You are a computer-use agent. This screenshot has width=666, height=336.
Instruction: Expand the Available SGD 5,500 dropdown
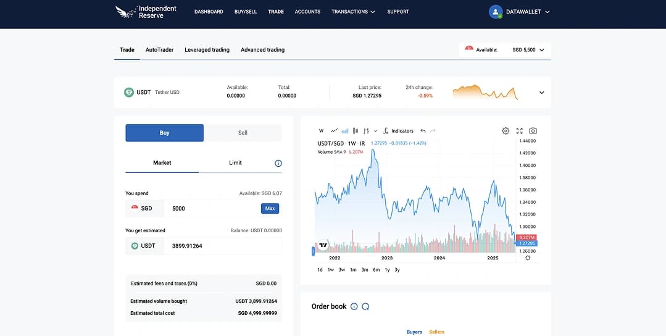541,50
